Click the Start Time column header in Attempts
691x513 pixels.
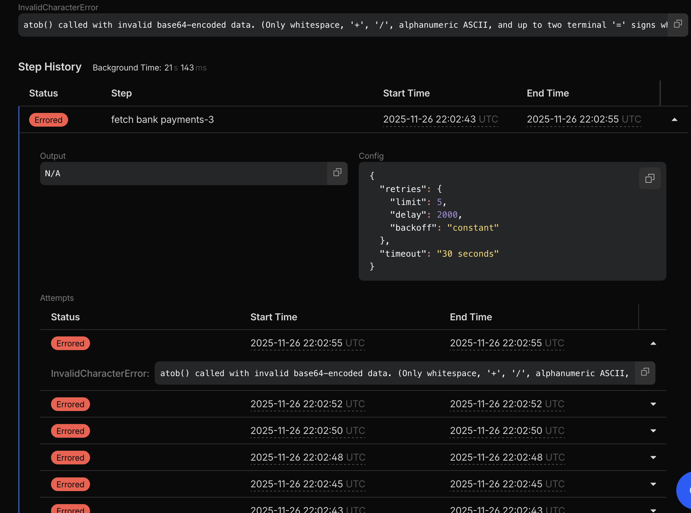[x=273, y=317]
